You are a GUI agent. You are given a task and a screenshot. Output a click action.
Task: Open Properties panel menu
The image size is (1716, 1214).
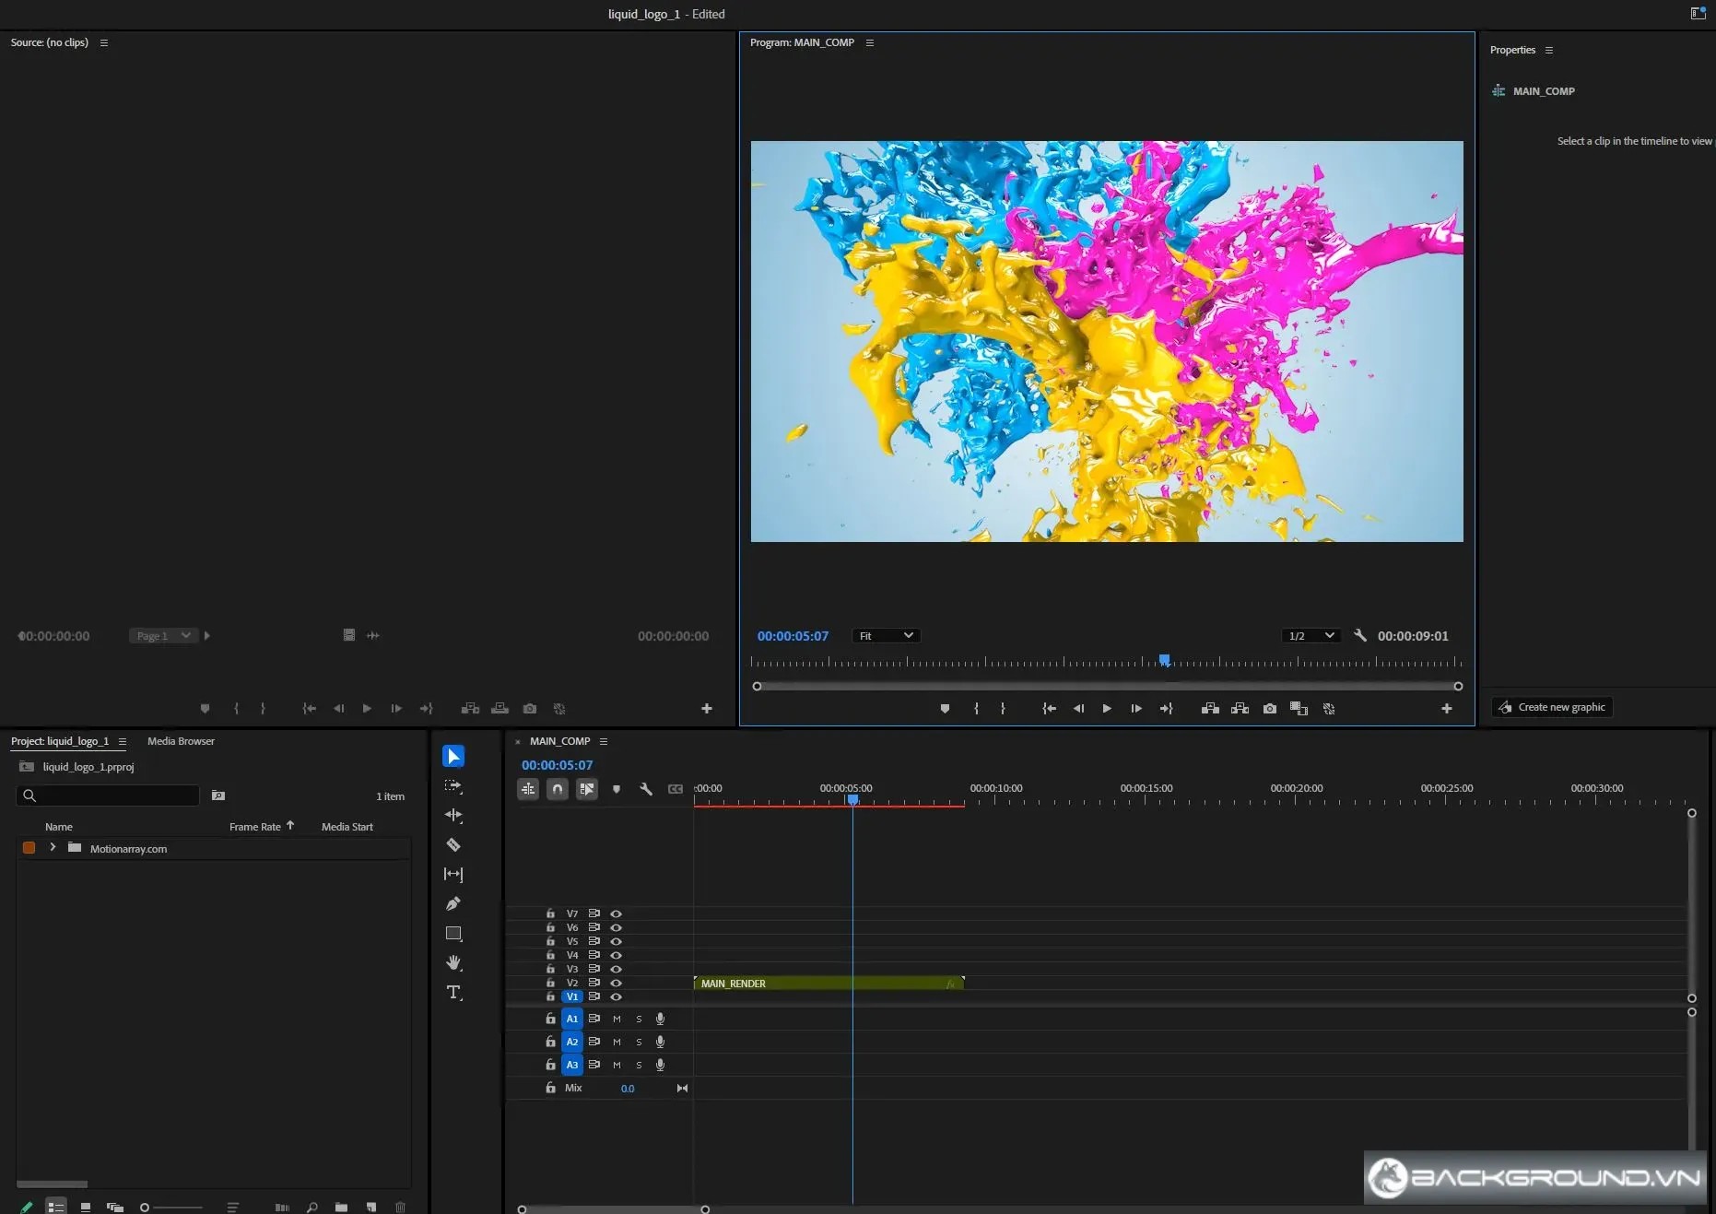(x=1548, y=50)
